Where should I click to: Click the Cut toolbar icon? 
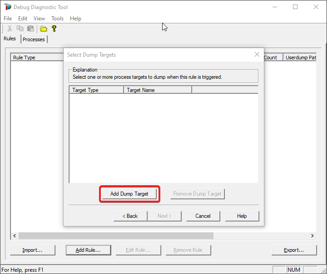point(10,29)
